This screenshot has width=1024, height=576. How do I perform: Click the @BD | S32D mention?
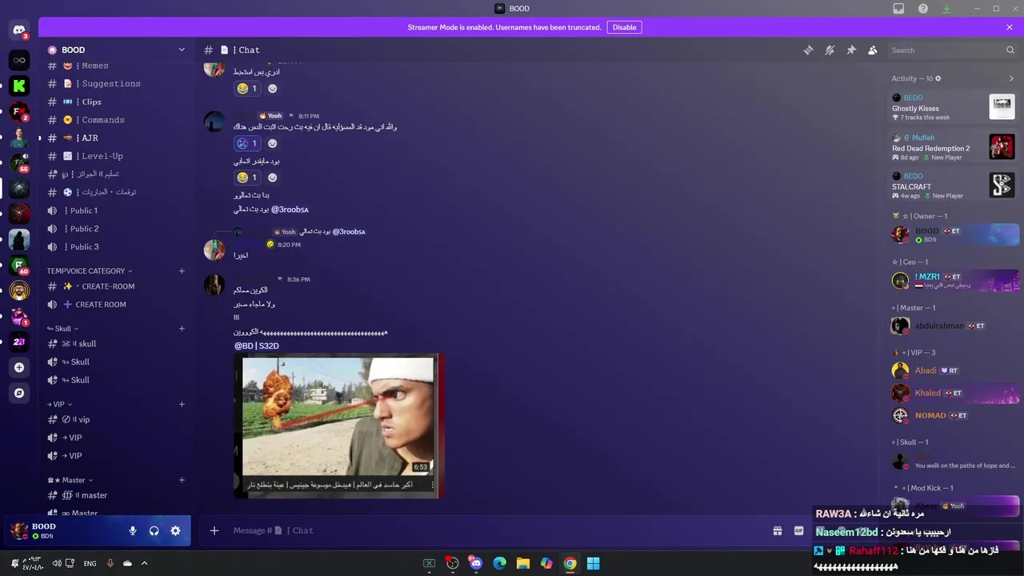pyautogui.click(x=256, y=346)
